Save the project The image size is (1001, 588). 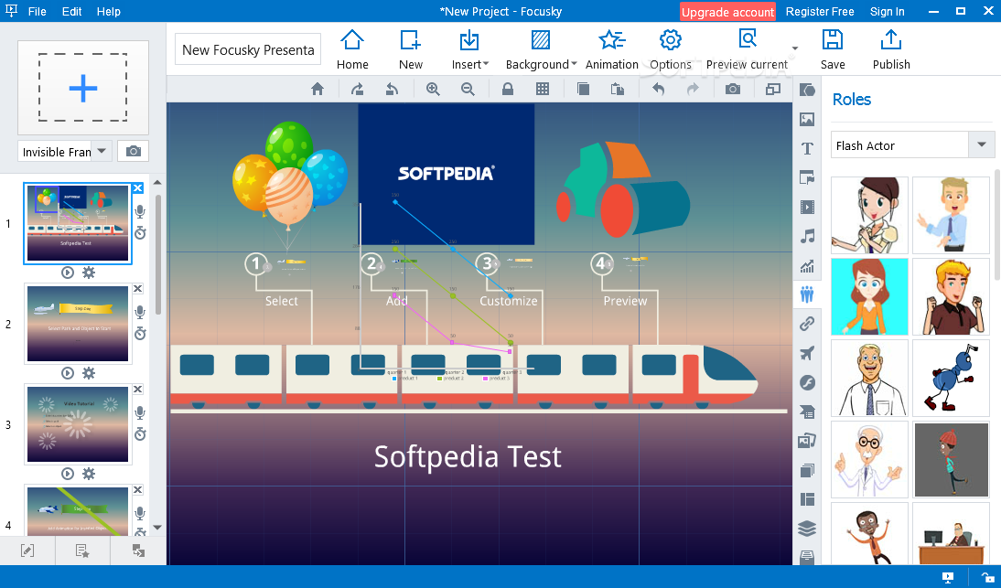(x=833, y=49)
